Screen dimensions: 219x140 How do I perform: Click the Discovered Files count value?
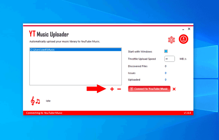pyautogui.click(x=165, y=66)
